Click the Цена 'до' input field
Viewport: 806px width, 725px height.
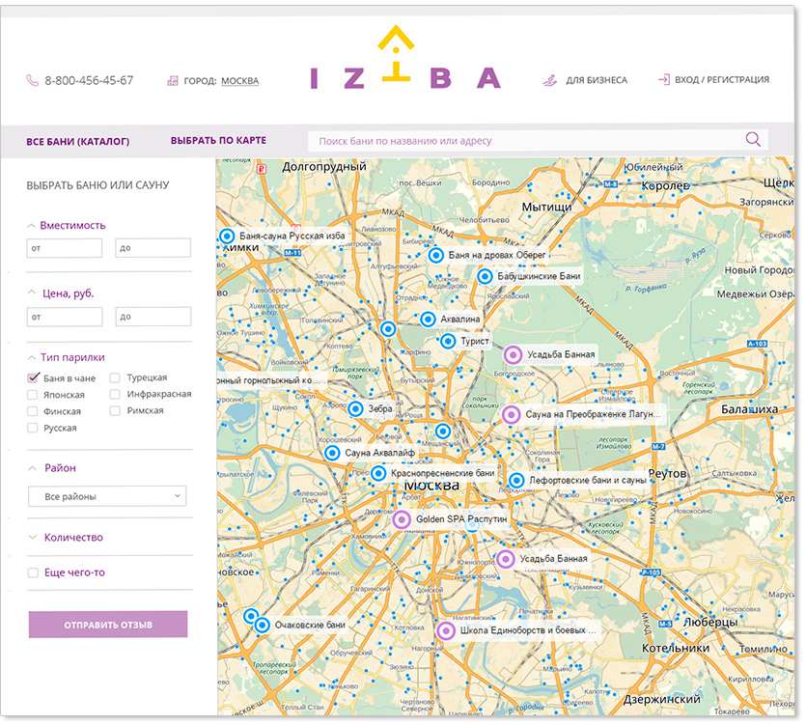pos(153,317)
